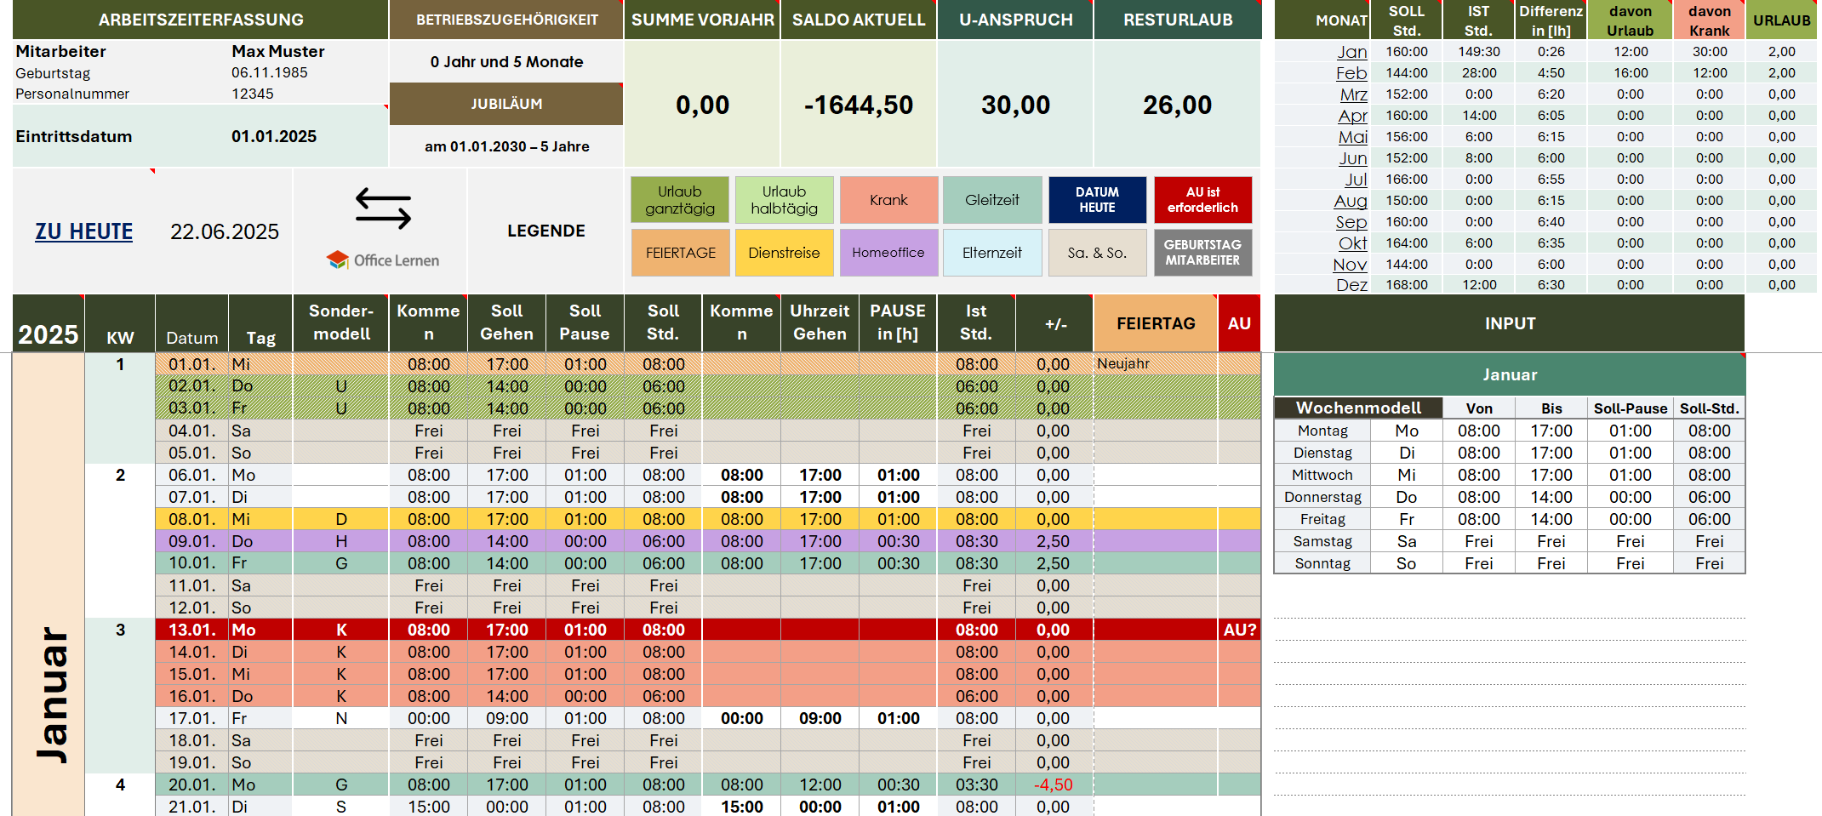
Task: Open the ZU HEUTE link
Action: coord(83,231)
